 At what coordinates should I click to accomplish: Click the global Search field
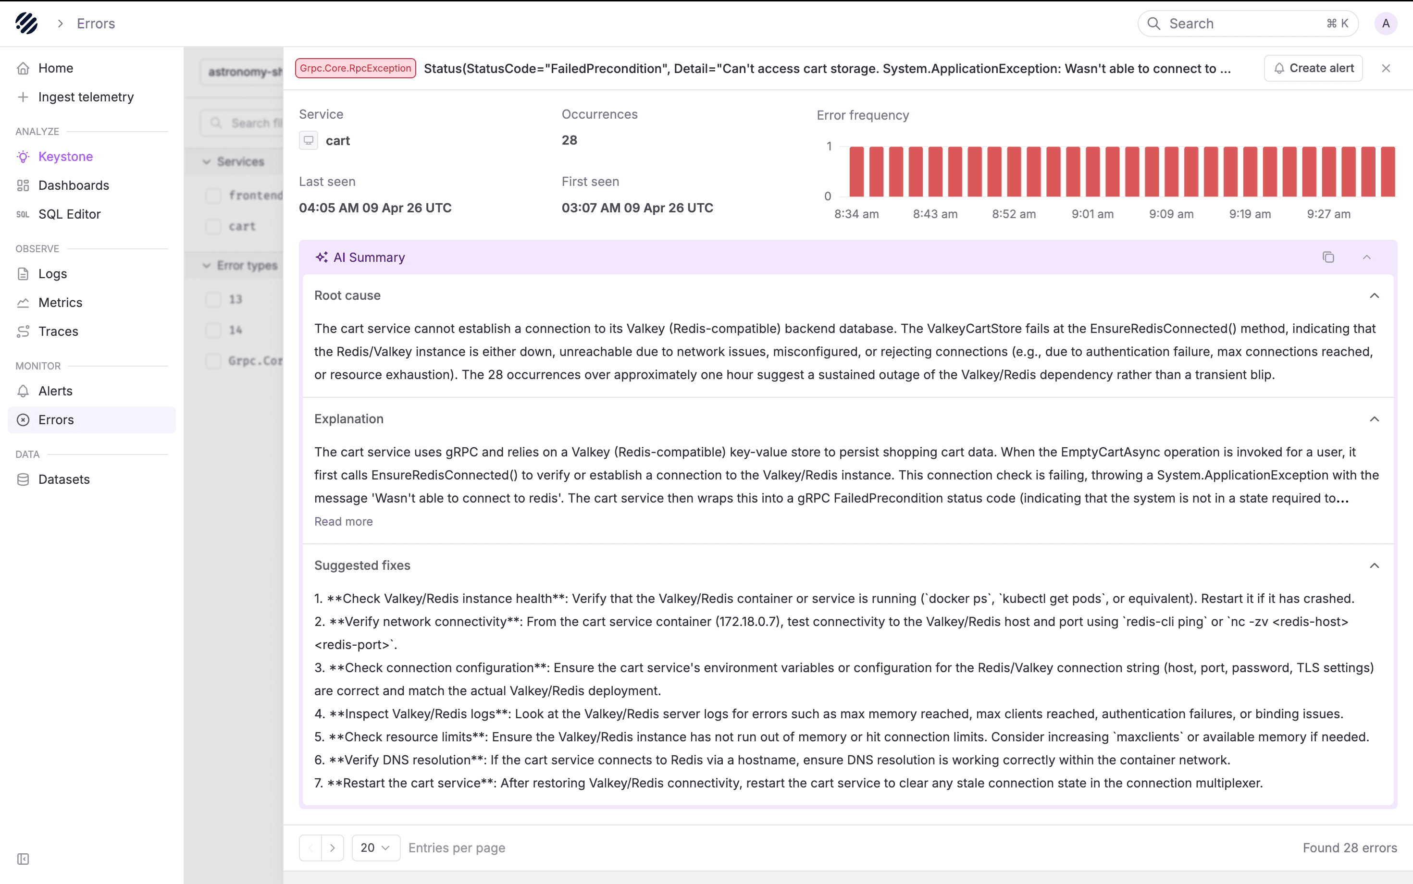click(x=1248, y=24)
